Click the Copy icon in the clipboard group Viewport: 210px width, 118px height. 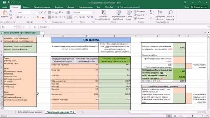click(11, 15)
